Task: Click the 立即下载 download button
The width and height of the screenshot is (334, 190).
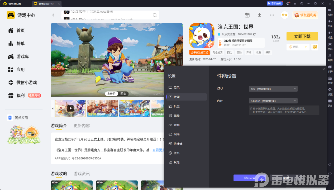Action: (302, 36)
